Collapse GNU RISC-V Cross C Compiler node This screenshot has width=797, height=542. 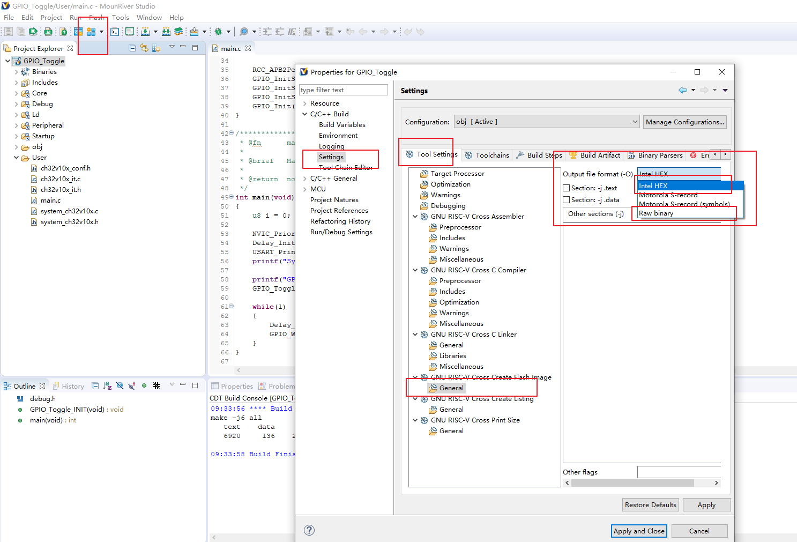click(415, 270)
